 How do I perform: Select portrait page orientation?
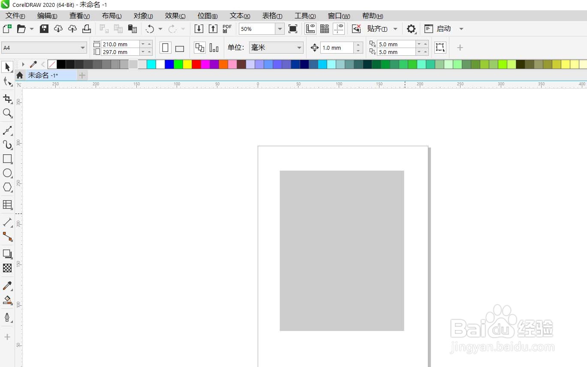[x=166, y=48]
